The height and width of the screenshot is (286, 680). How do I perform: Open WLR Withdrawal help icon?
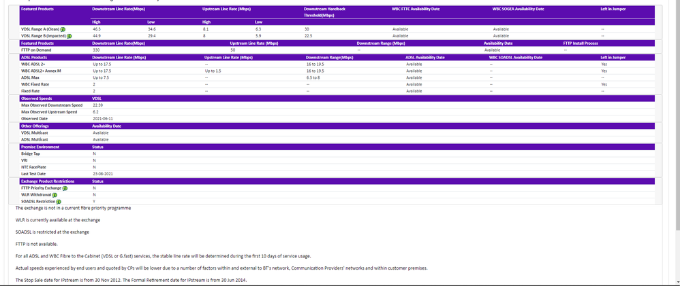(x=54, y=195)
